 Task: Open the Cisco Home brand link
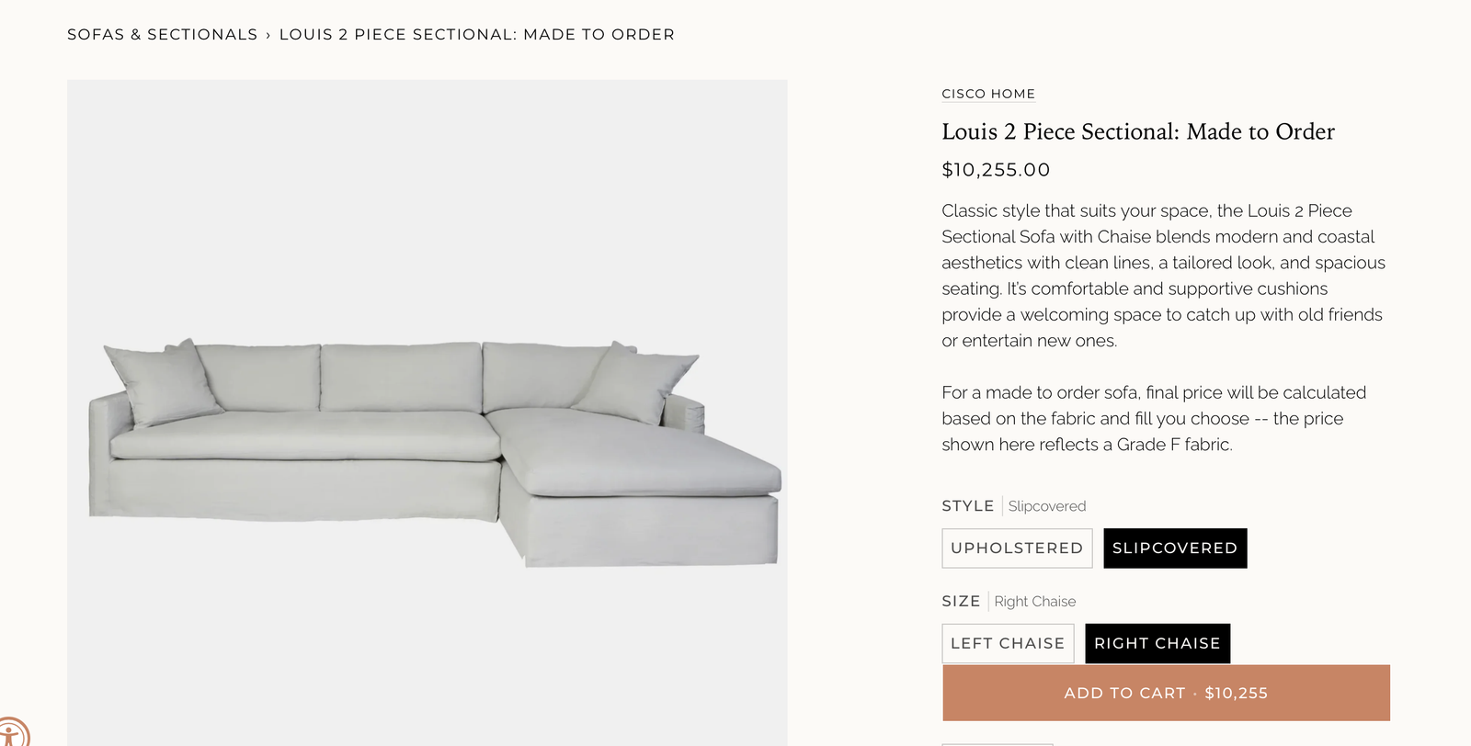tap(988, 94)
